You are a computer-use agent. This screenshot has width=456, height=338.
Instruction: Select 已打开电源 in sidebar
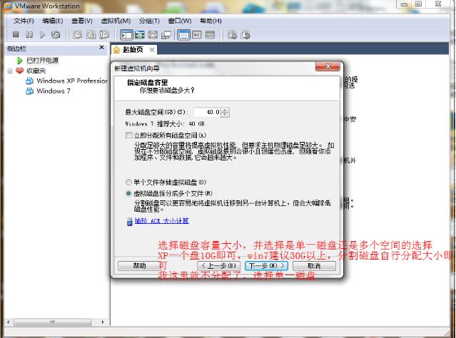coord(42,61)
